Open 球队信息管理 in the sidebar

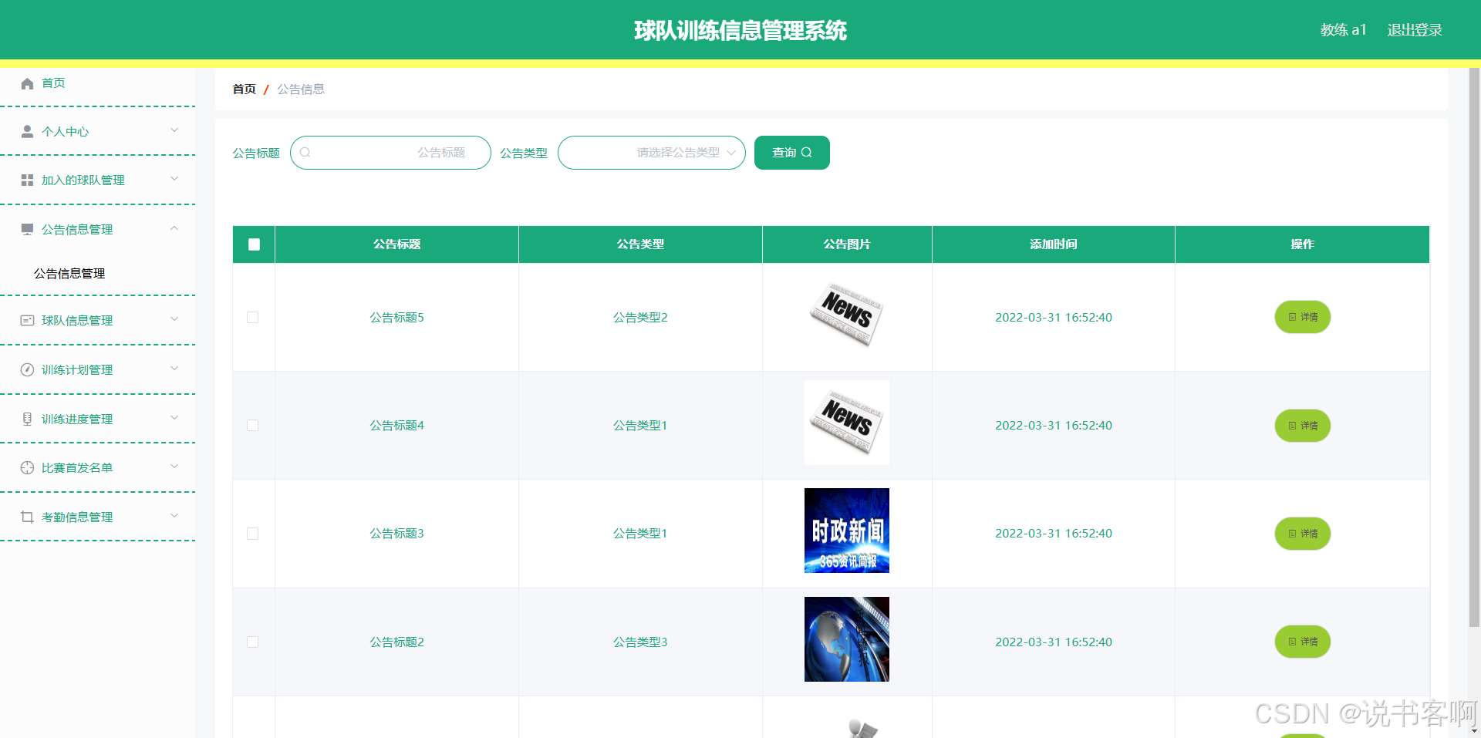pyautogui.click(x=97, y=320)
